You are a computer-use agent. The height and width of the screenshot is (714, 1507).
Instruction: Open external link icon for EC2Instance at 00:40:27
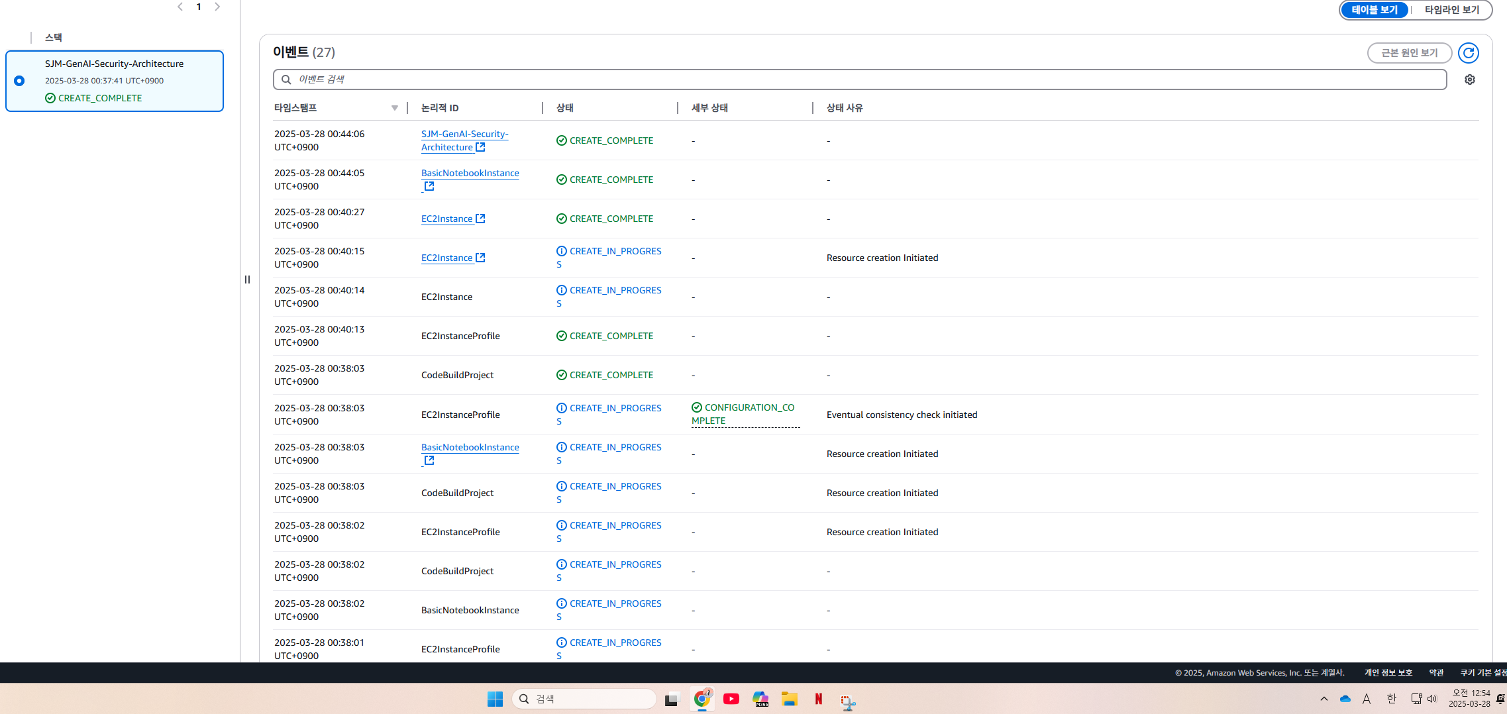(x=480, y=219)
